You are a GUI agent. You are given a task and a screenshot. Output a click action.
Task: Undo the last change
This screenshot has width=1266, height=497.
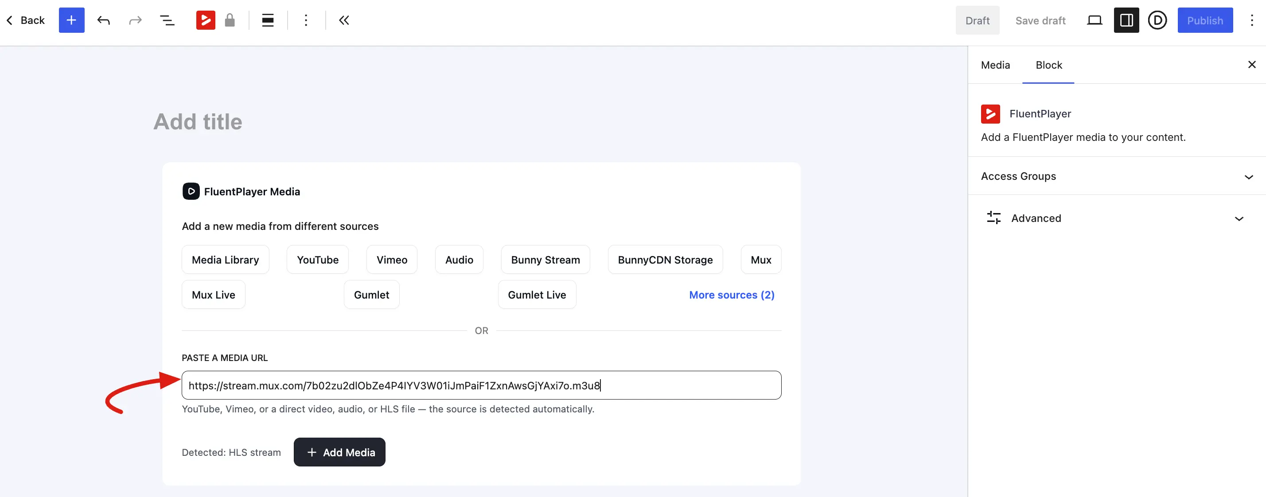[103, 20]
